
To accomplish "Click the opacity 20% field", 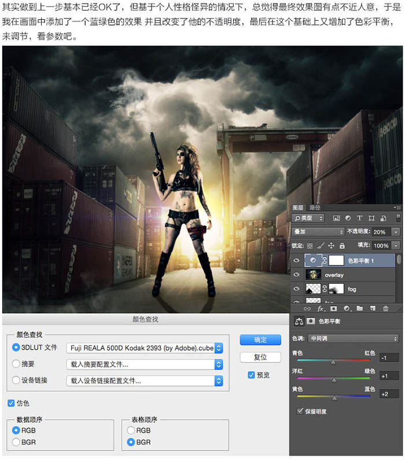I will click(381, 232).
